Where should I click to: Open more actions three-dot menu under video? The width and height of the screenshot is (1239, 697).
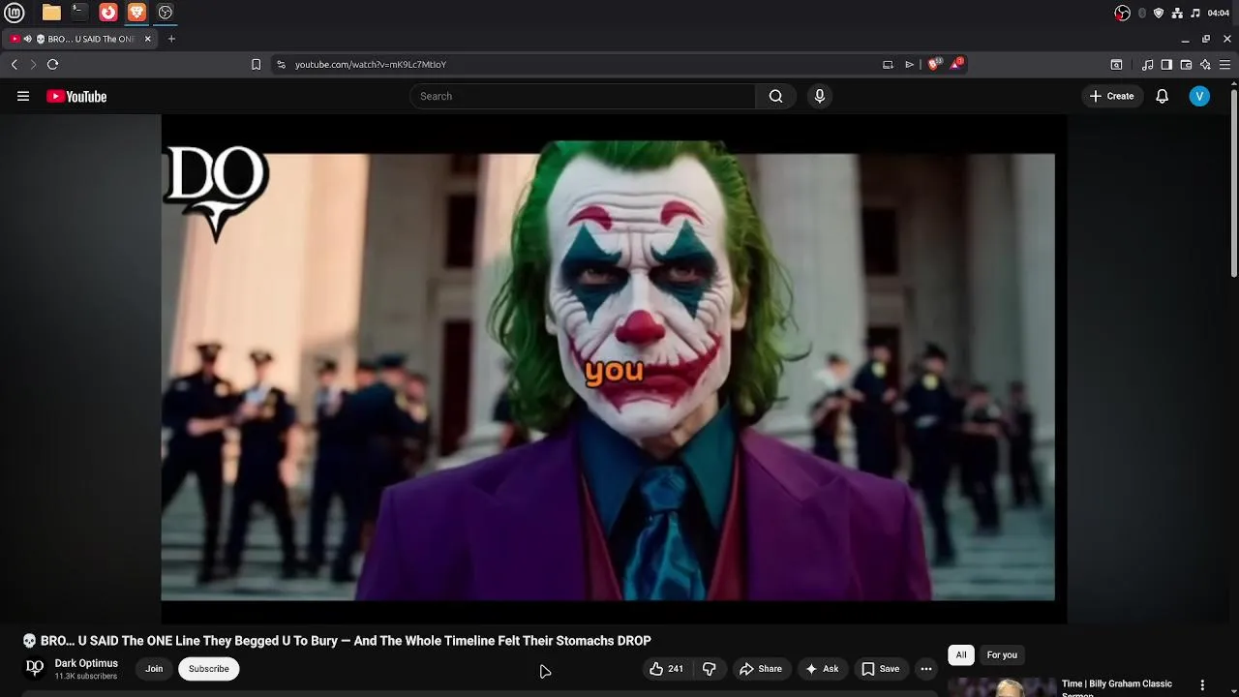[x=926, y=669]
